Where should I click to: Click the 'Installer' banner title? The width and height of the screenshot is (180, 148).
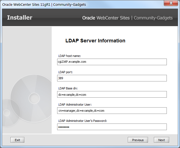[20, 18]
